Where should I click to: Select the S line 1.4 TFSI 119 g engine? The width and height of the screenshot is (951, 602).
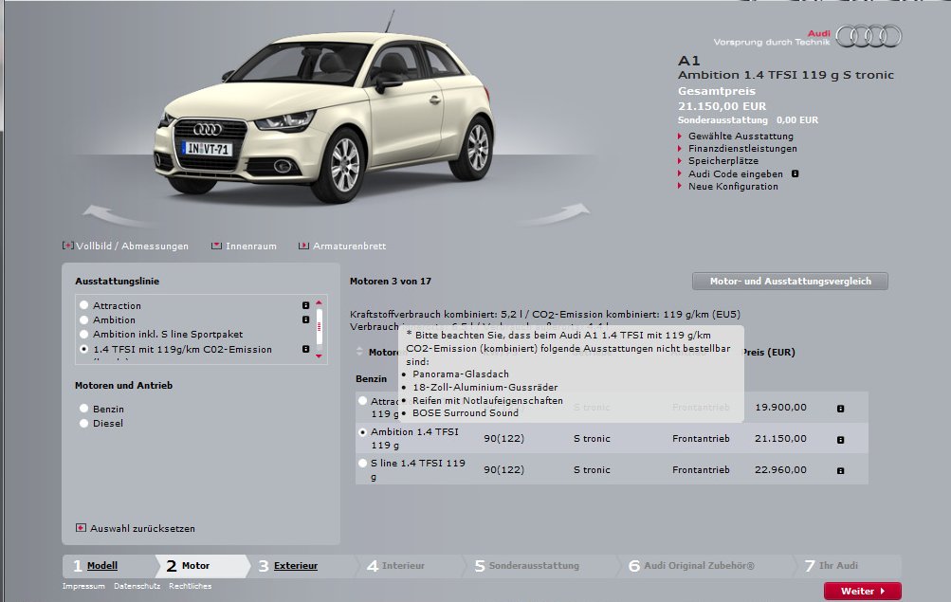coord(363,464)
